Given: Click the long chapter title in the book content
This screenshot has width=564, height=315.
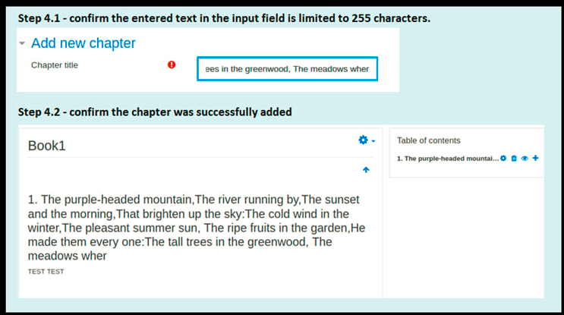Looking at the screenshot, I should (197, 228).
